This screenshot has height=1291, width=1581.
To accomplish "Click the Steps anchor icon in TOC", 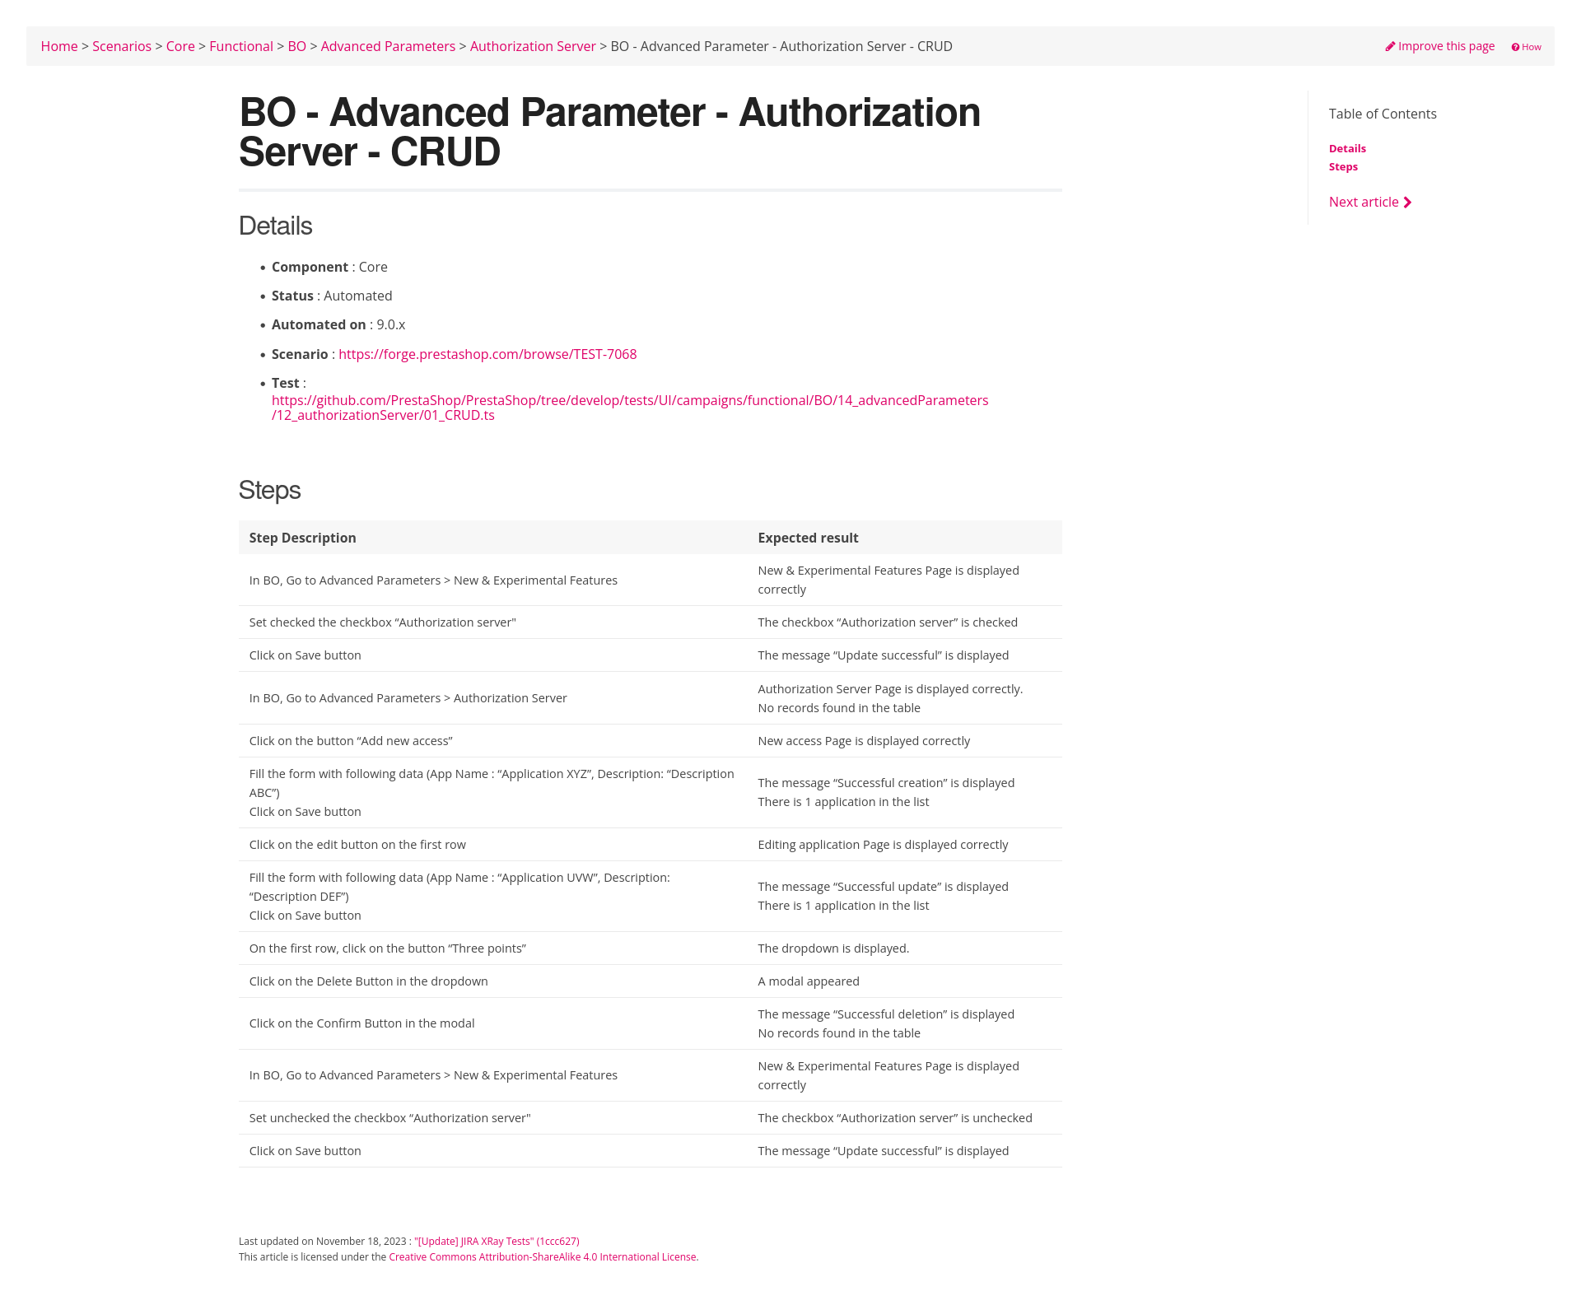I will coord(1343,167).
